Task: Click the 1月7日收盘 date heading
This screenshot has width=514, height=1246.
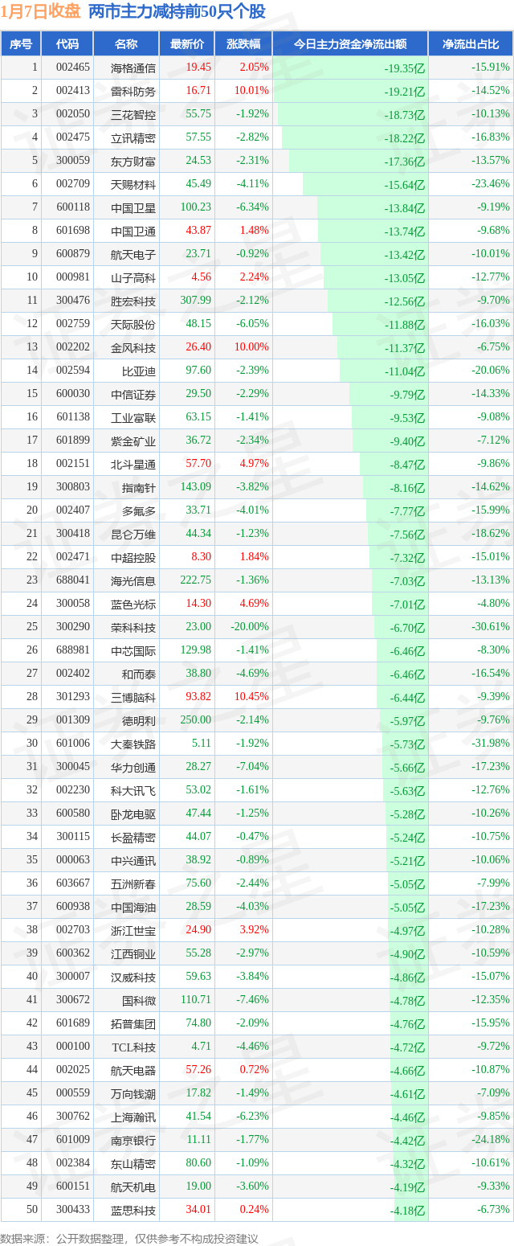Action: [x=41, y=11]
